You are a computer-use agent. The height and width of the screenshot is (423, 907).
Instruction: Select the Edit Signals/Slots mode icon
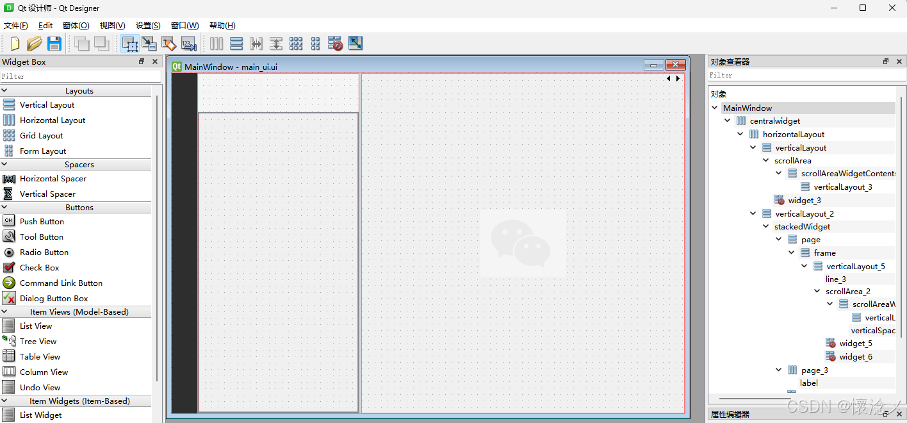[x=149, y=44]
